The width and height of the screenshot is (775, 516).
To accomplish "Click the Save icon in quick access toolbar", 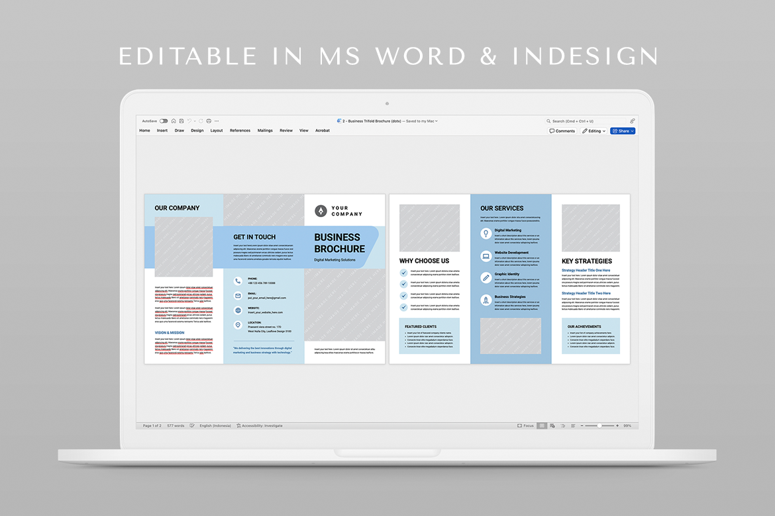I will (181, 121).
